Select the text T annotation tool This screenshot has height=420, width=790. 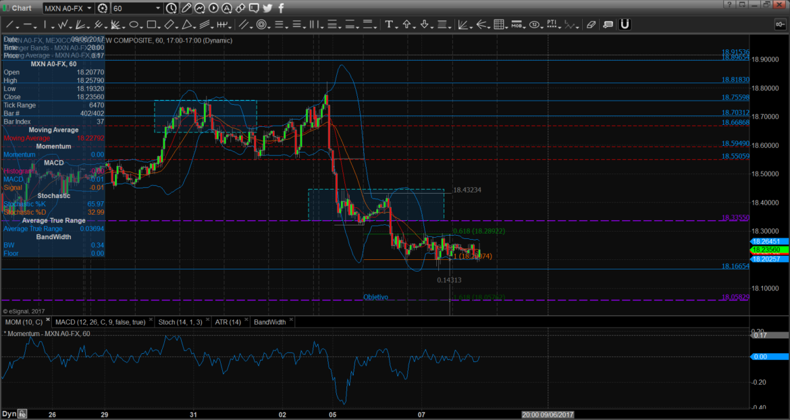[388, 24]
